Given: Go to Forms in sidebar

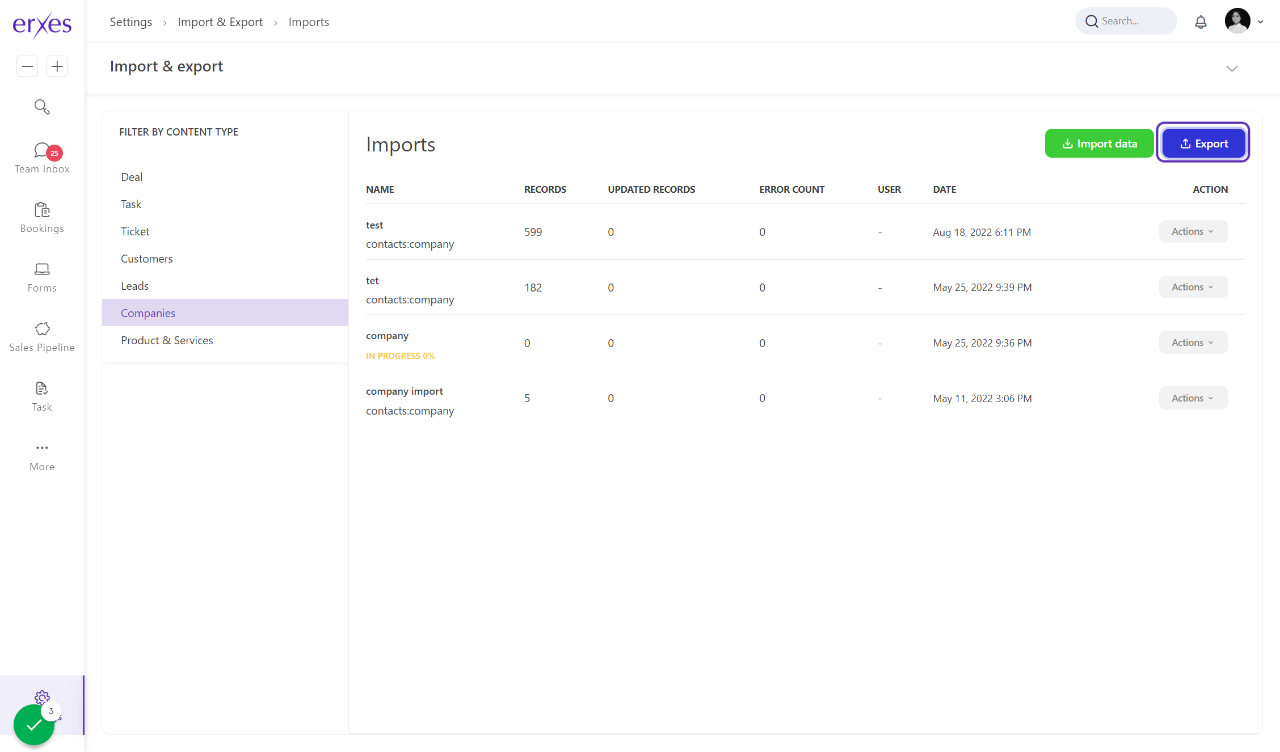Looking at the screenshot, I should [x=42, y=277].
